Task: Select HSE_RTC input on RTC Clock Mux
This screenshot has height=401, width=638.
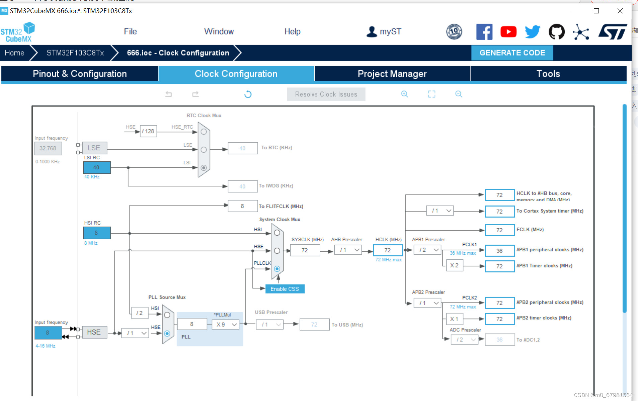Action: point(204,132)
